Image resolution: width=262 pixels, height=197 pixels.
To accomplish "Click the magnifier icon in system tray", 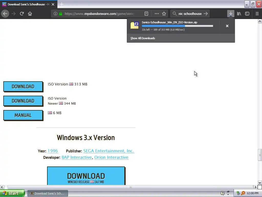I will point(243,193).
